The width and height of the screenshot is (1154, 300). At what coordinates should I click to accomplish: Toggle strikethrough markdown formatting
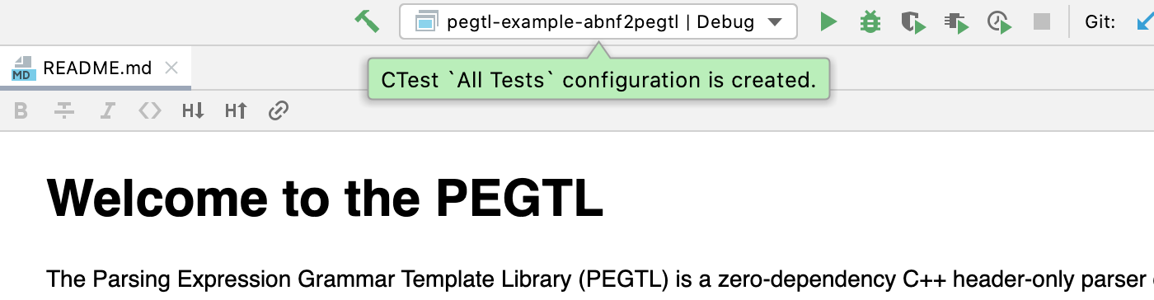click(63, 110)
